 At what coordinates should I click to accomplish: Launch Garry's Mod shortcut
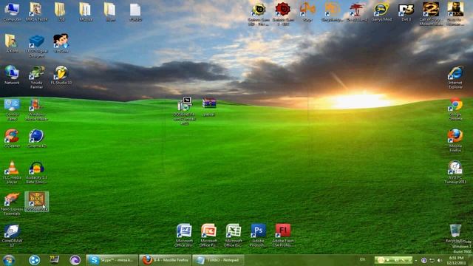381,12
